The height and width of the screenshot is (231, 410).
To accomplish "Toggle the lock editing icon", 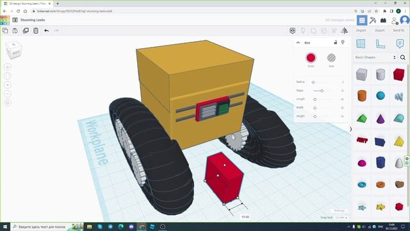I will (x=336, y=42).
